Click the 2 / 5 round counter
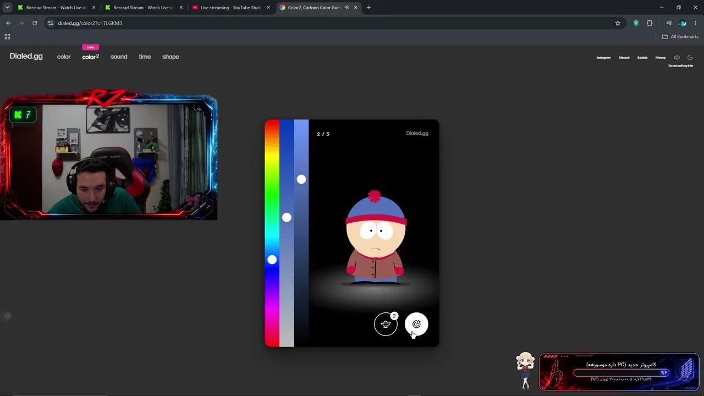The image size is (704, 396). (323, 134)
